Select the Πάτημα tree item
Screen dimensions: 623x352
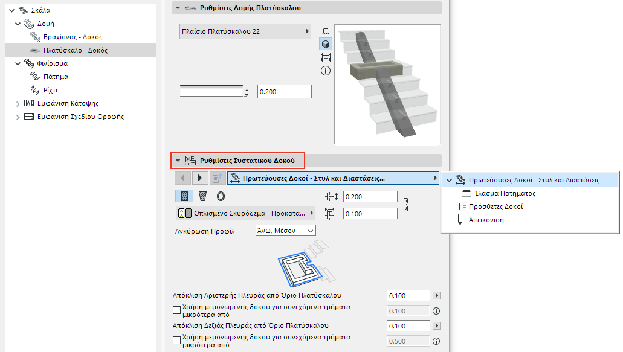tap(56, 77)
